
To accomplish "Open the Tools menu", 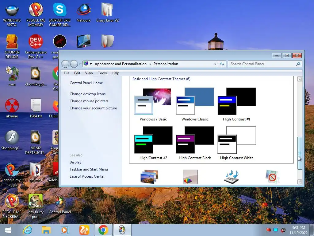I will [x=102, y=73].
